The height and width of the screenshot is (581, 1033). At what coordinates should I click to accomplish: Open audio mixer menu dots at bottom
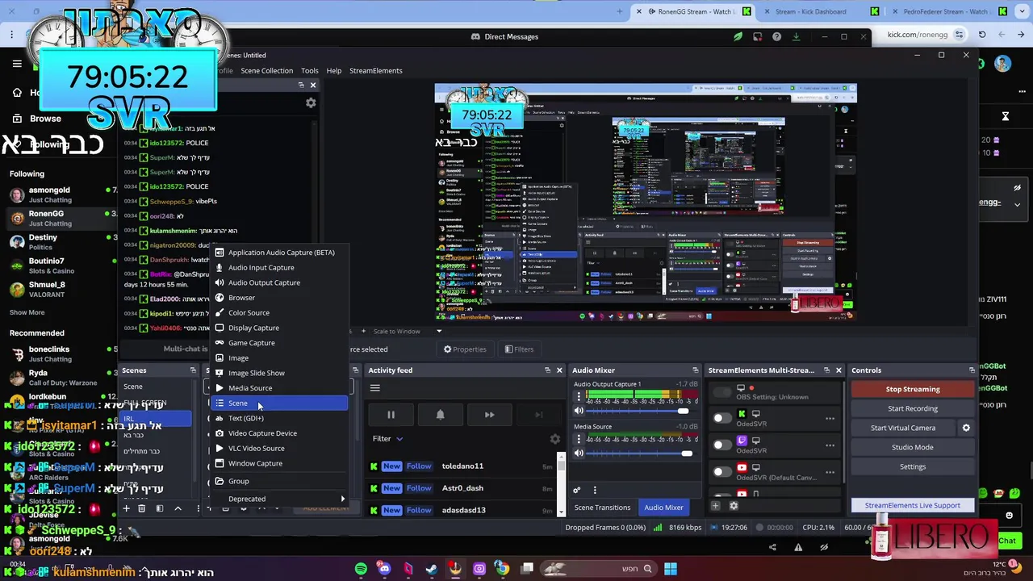pyautogui.click(x=595, y=490)
